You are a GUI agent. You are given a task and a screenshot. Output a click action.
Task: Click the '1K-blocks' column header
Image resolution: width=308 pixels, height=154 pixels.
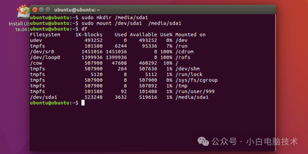[x=89, y=35]
